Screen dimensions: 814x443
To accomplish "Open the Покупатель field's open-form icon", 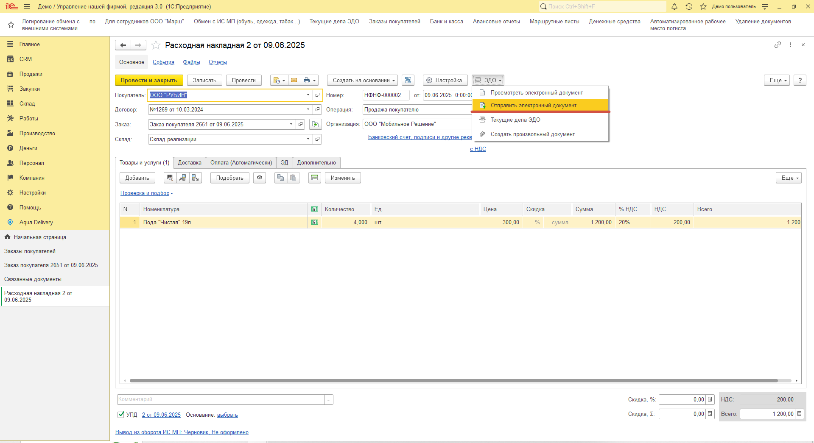I will pos(317,95).
